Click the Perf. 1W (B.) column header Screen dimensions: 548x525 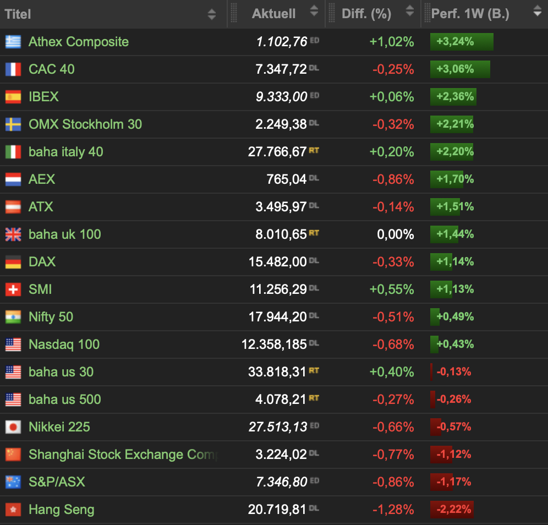(x=470, y=14)
